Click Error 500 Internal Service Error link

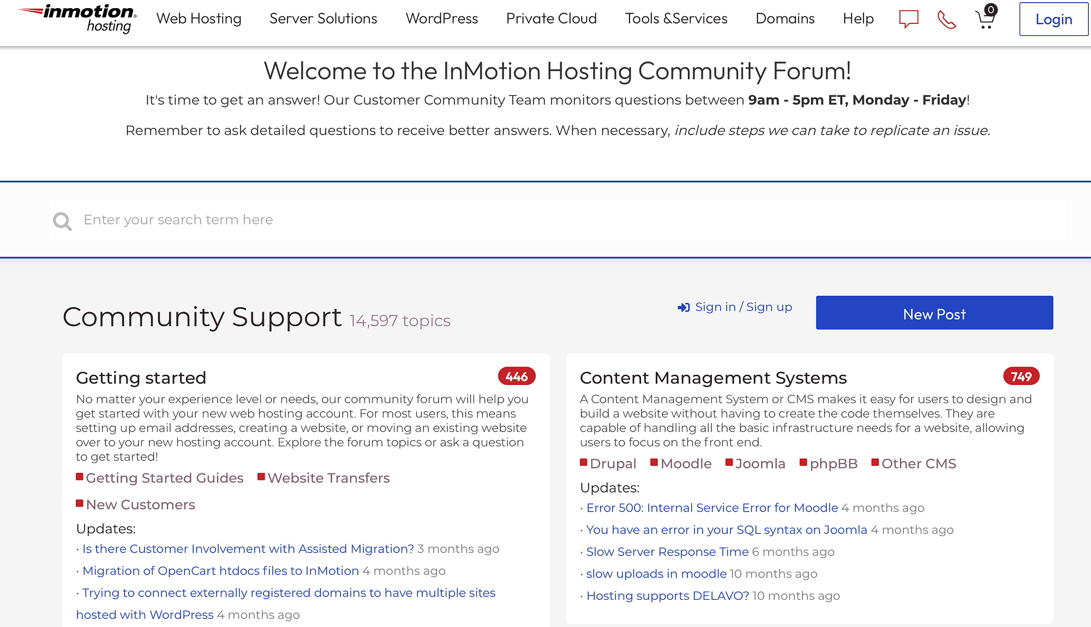tap(712, 507)
